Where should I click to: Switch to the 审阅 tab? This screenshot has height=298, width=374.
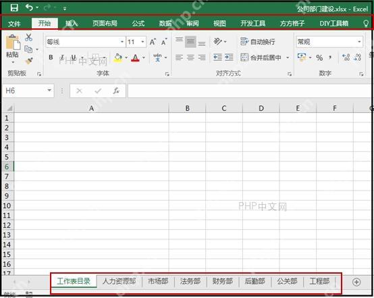point(192,23)
